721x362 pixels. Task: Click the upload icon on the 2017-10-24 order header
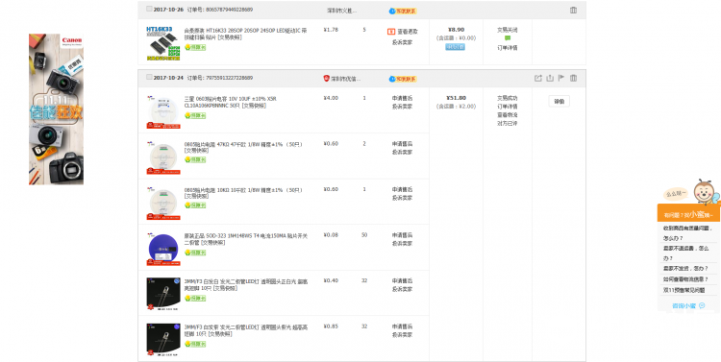pos(550,78)
